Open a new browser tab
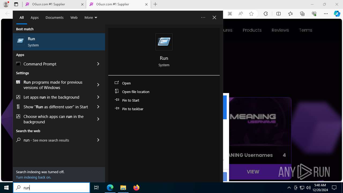Image resolution: width=343 pixels, height=193 pixels. [x=155, y=4]
